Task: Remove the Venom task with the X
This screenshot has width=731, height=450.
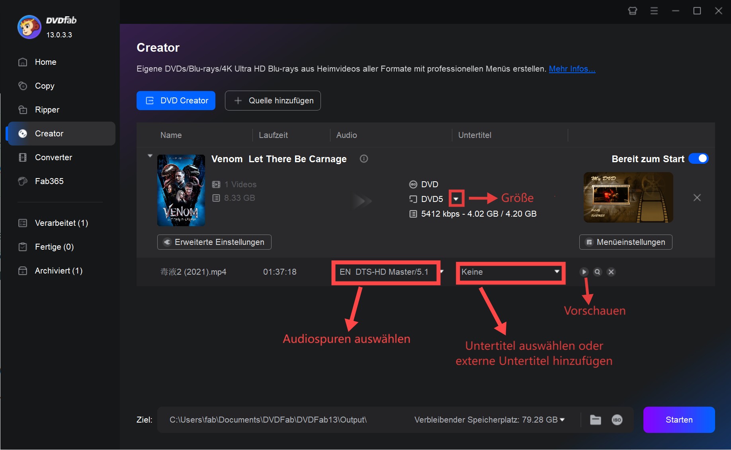Action: coord(697,198)
